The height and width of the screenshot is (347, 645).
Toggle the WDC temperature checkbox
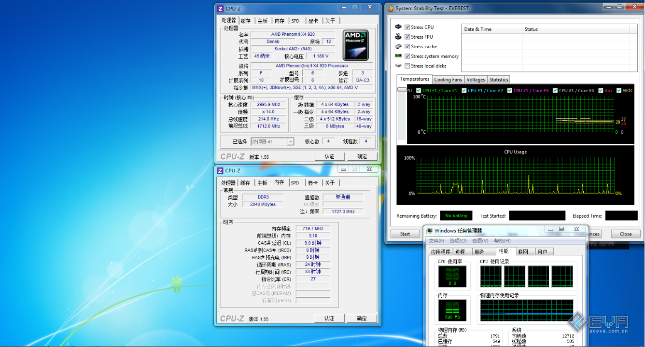[619, 90]
